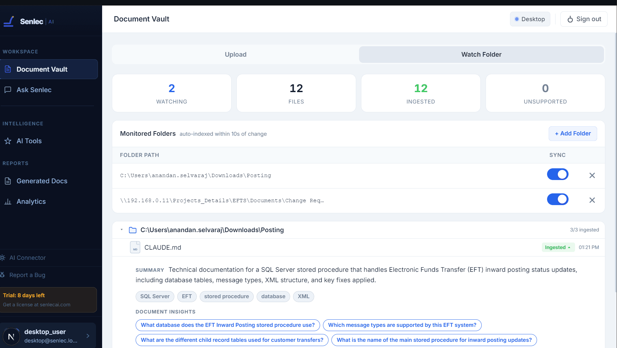The height and width of the screenshot is (348, 617).
Task: Click the Add Folder button
Action: pos(573,133)
